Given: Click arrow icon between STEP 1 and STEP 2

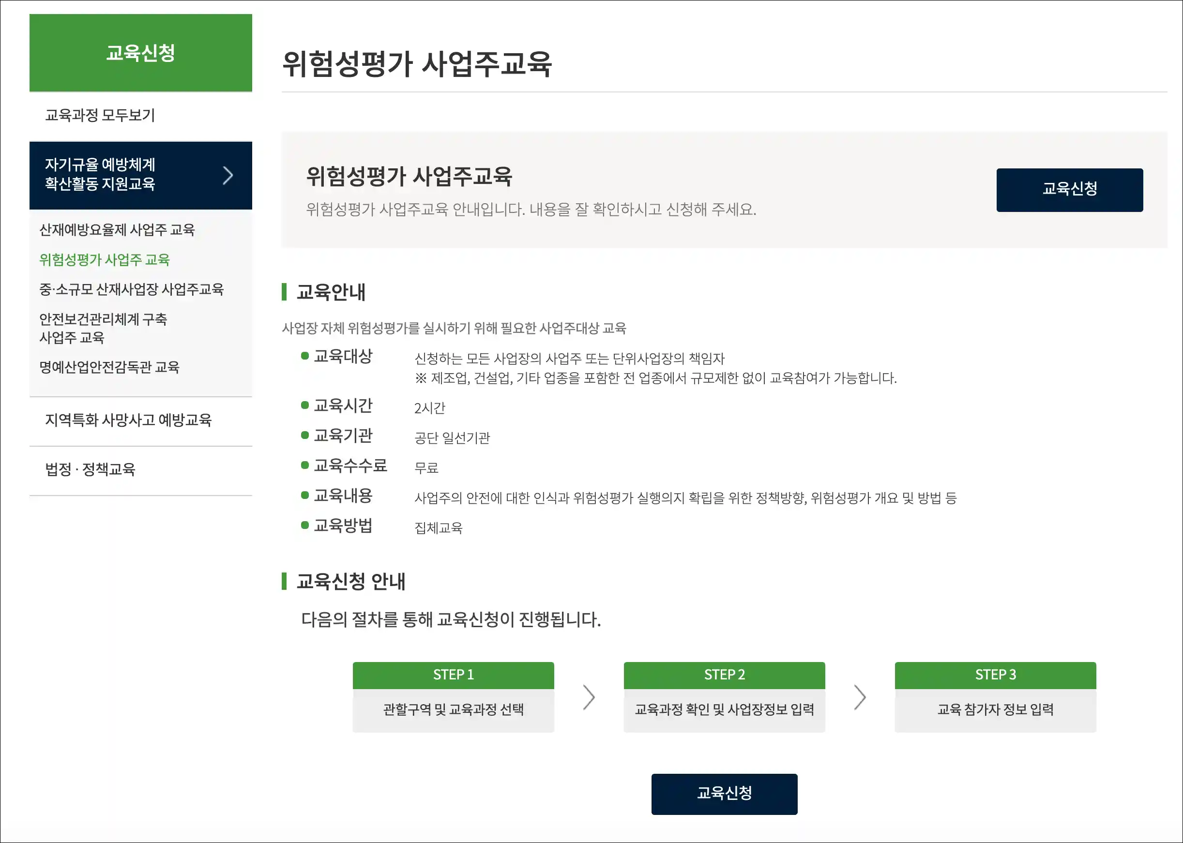Looking at the screenshot, I should point(589,697).
